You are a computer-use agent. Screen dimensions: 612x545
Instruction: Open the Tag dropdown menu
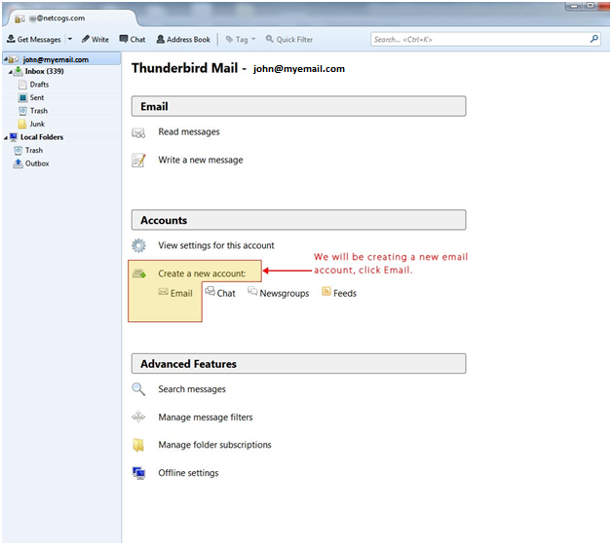point(241,40)
